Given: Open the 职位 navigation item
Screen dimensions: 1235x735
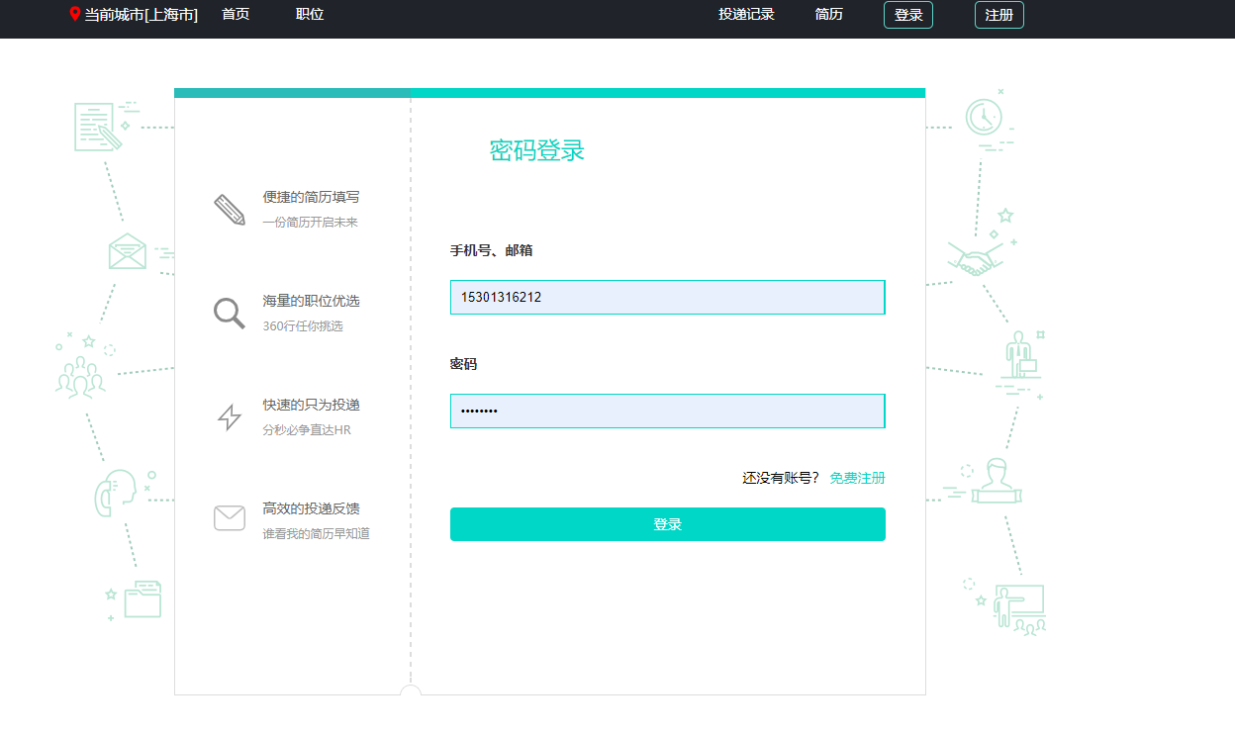Looking at the screenshot, I should (310, 15).
